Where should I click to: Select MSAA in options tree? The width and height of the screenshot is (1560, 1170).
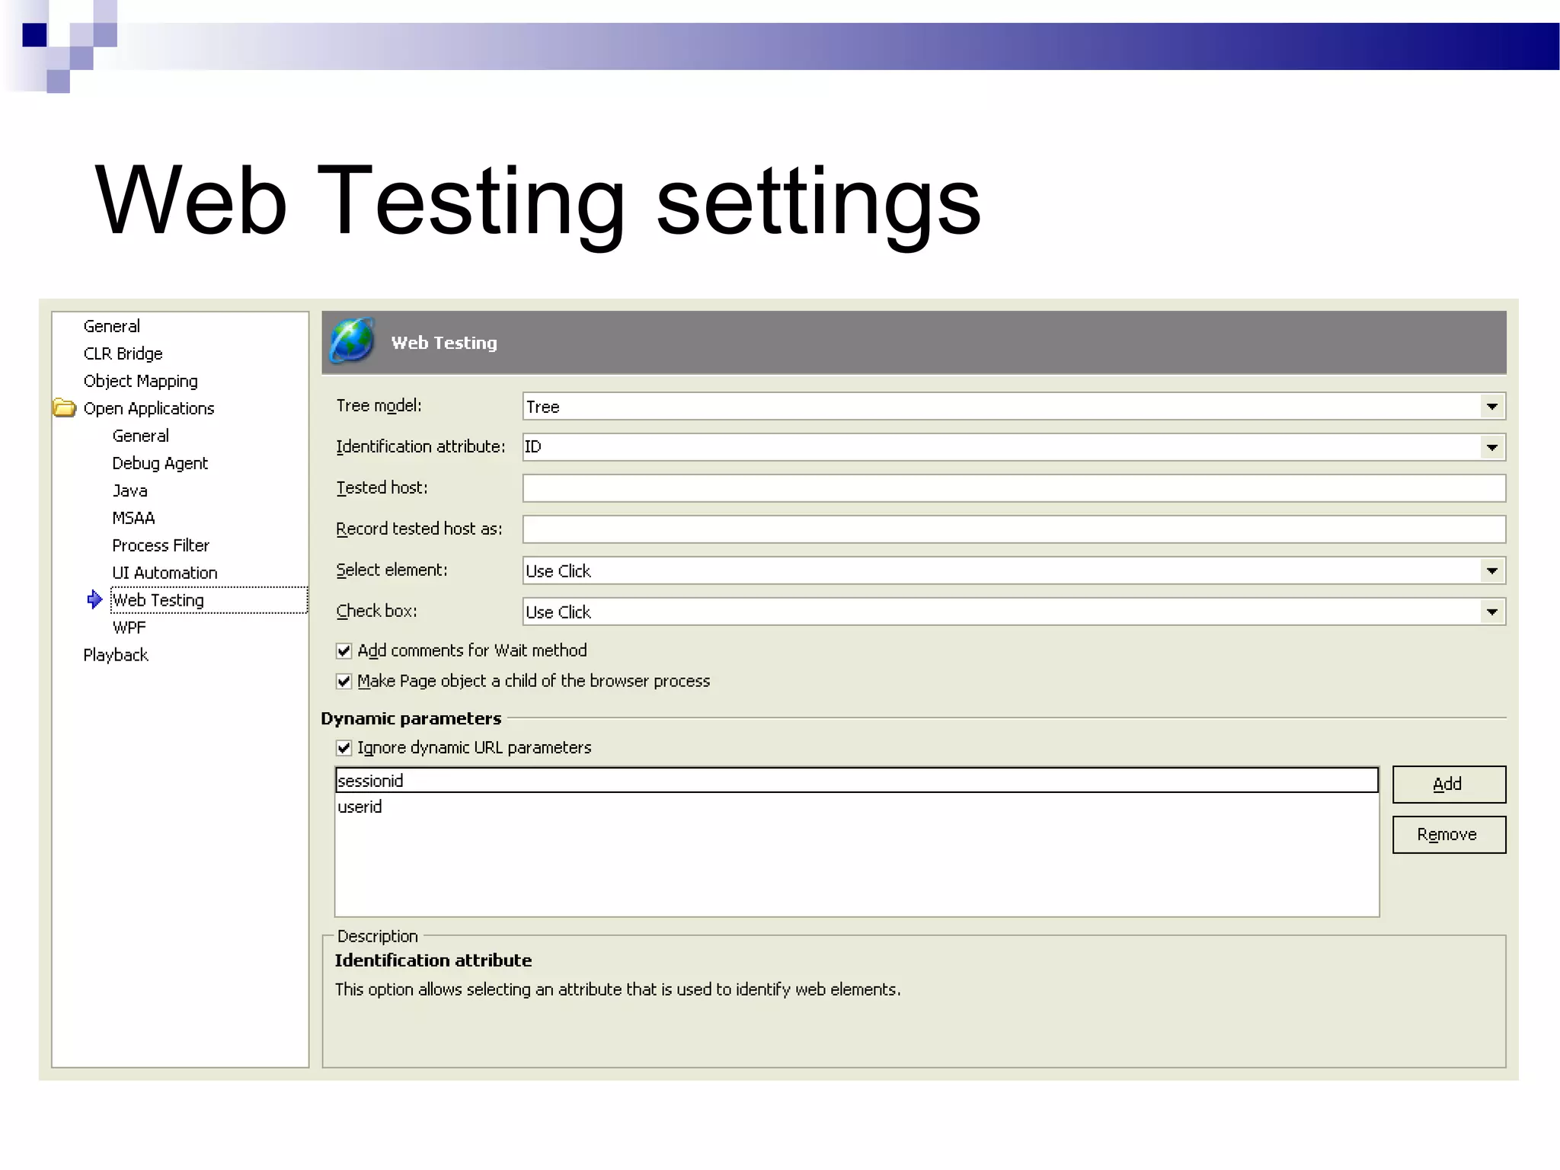click(x=134, y=518)
